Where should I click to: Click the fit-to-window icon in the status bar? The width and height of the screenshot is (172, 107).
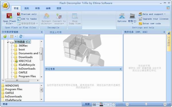point(113,104)
